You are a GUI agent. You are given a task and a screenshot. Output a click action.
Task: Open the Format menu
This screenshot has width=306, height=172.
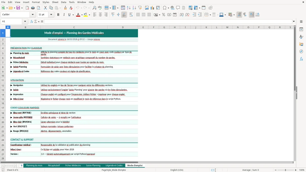[36, 2]
